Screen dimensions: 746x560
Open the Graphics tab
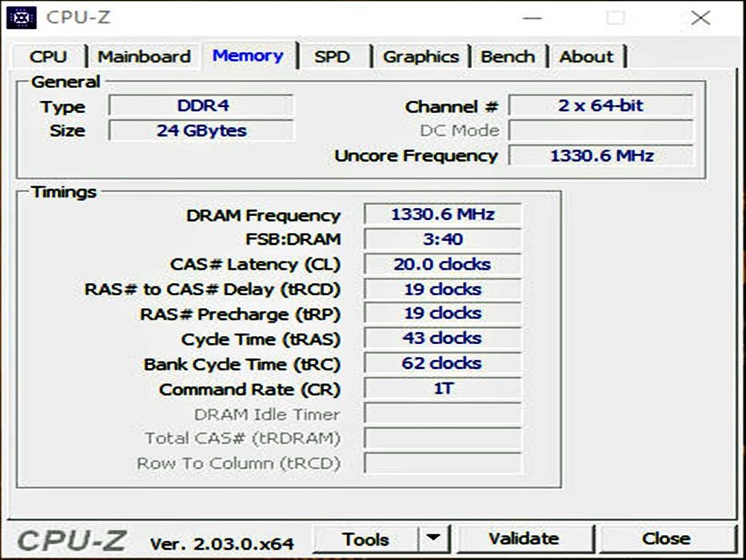point(421,57)
